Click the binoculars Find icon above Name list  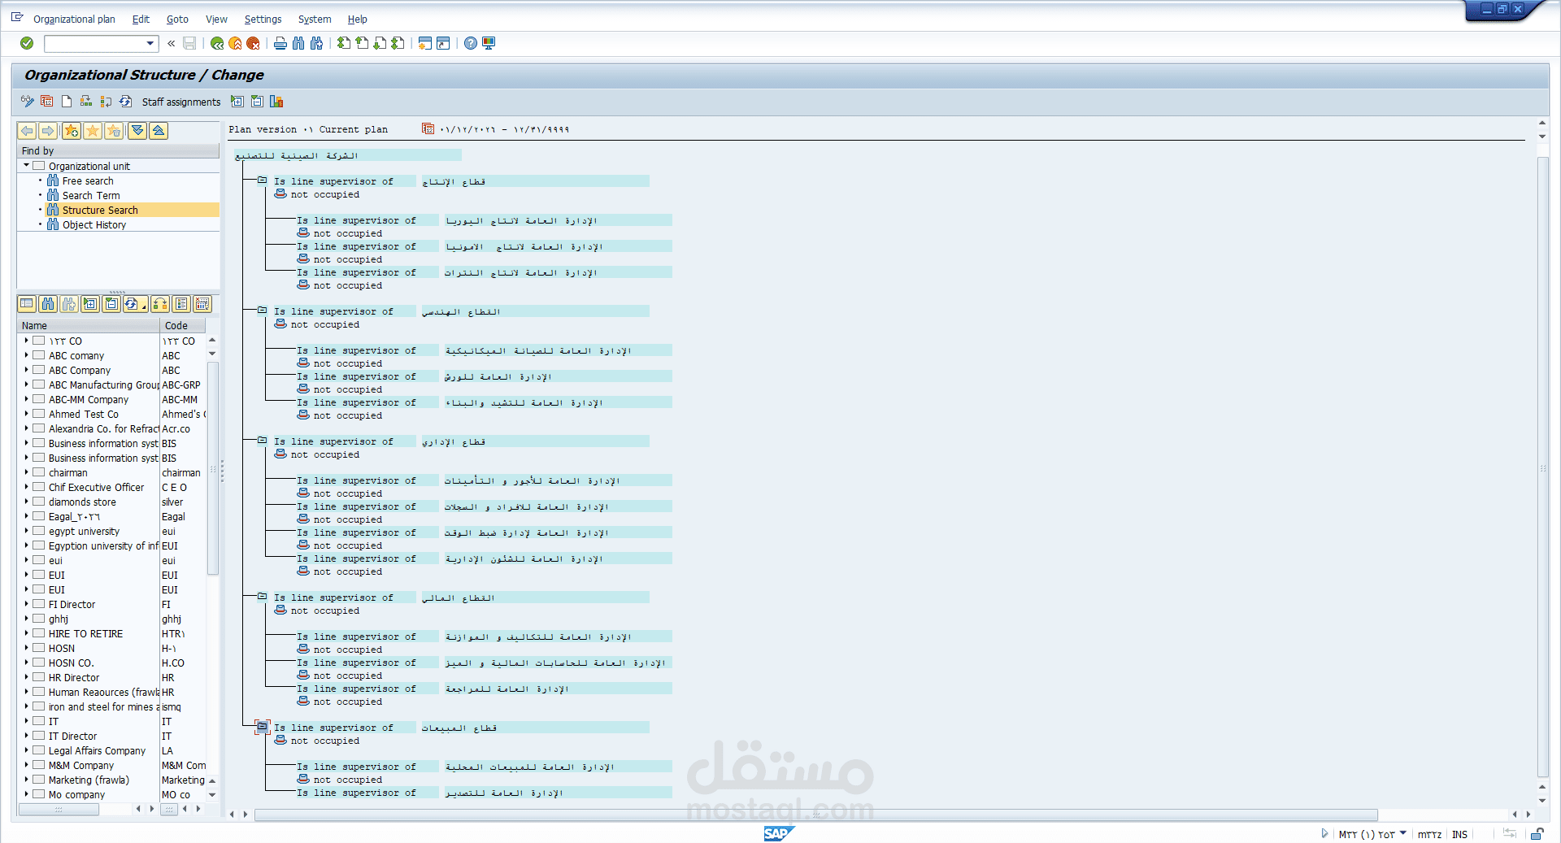[x=48, y=304]
